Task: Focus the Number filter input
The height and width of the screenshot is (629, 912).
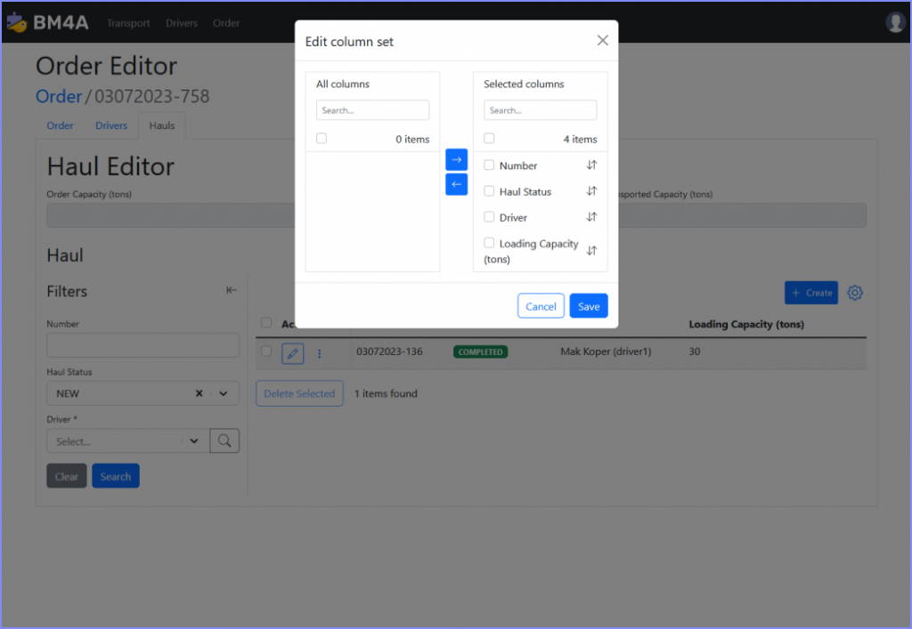Action: pyautogui.click(x=143, y=345)
